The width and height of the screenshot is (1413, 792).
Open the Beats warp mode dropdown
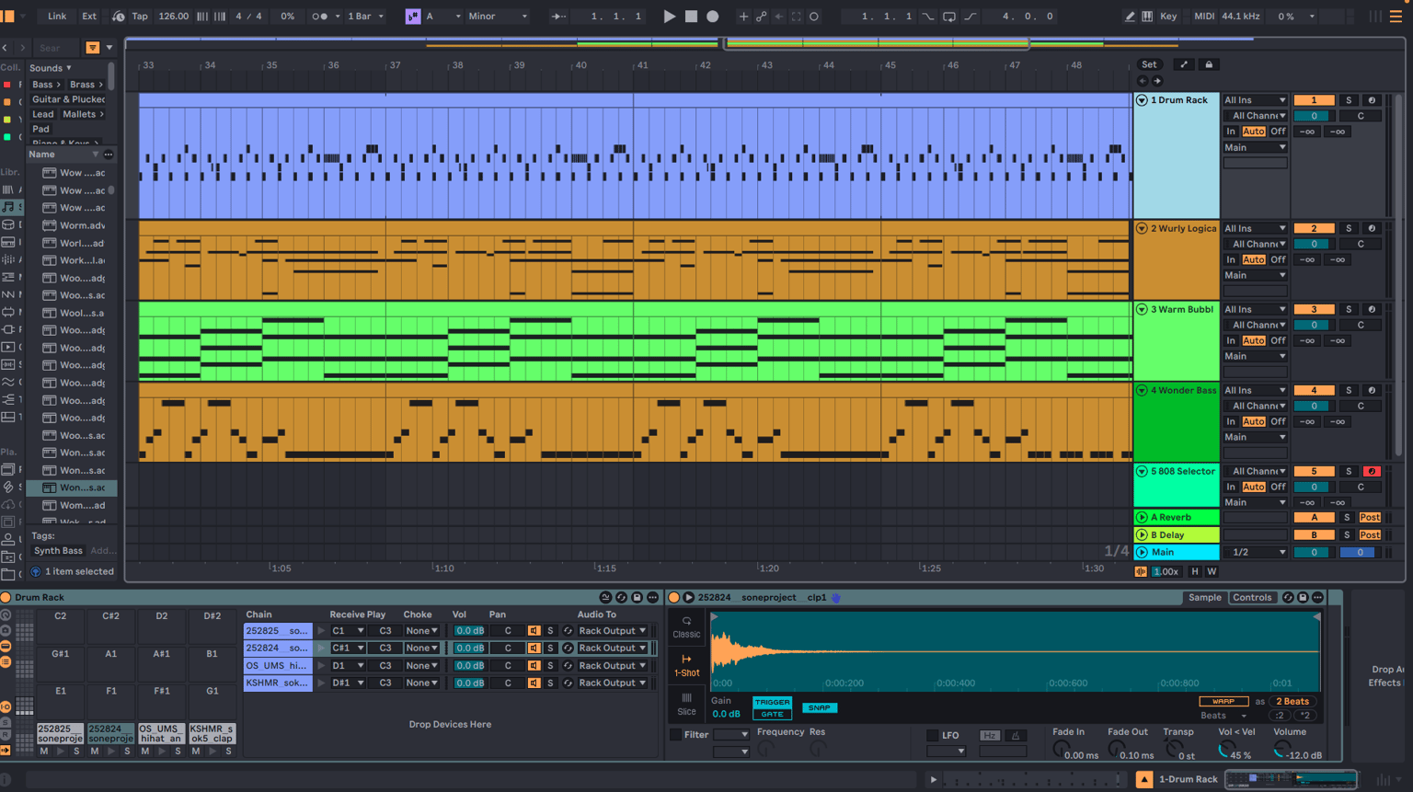1223,716
